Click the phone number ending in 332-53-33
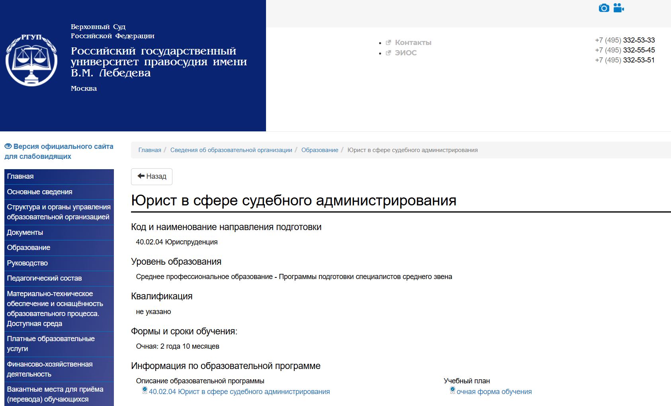Screen dimensions: 671x406 [625, 40]
